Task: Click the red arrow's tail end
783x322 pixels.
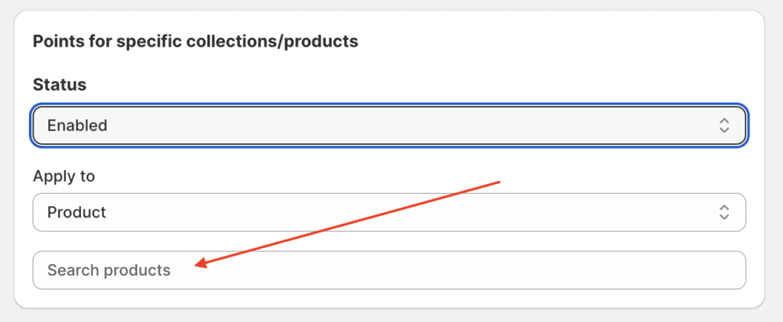Action: 499,182
